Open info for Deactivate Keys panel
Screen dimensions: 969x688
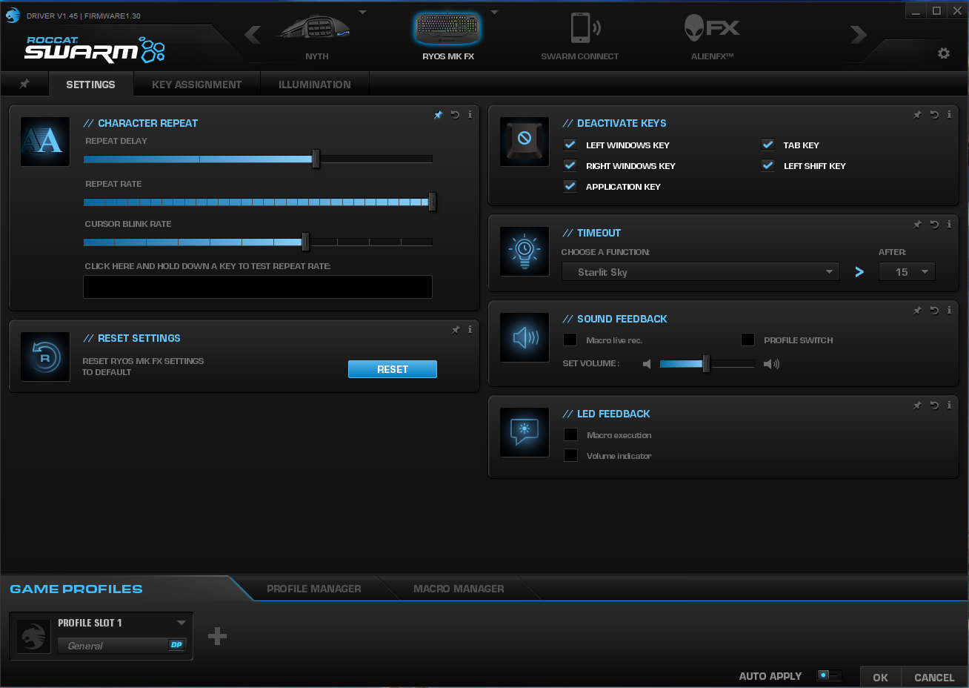point(949,115)
